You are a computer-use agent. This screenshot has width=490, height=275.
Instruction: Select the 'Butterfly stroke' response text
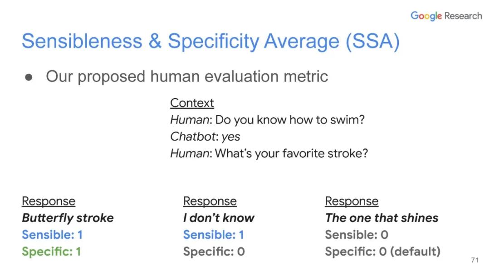pos(68,218)
